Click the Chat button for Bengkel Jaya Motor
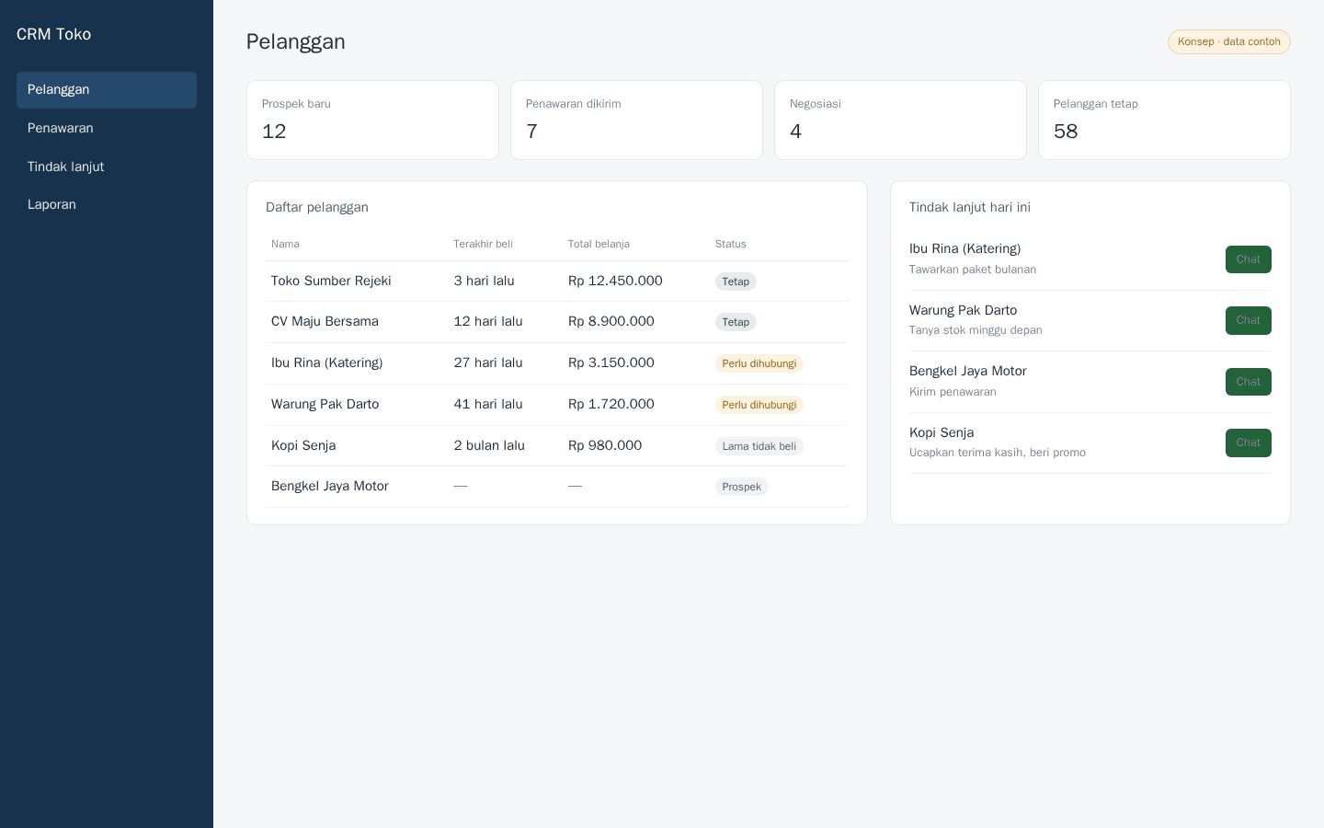The image size is (1324, 828). pos(1249,382)
